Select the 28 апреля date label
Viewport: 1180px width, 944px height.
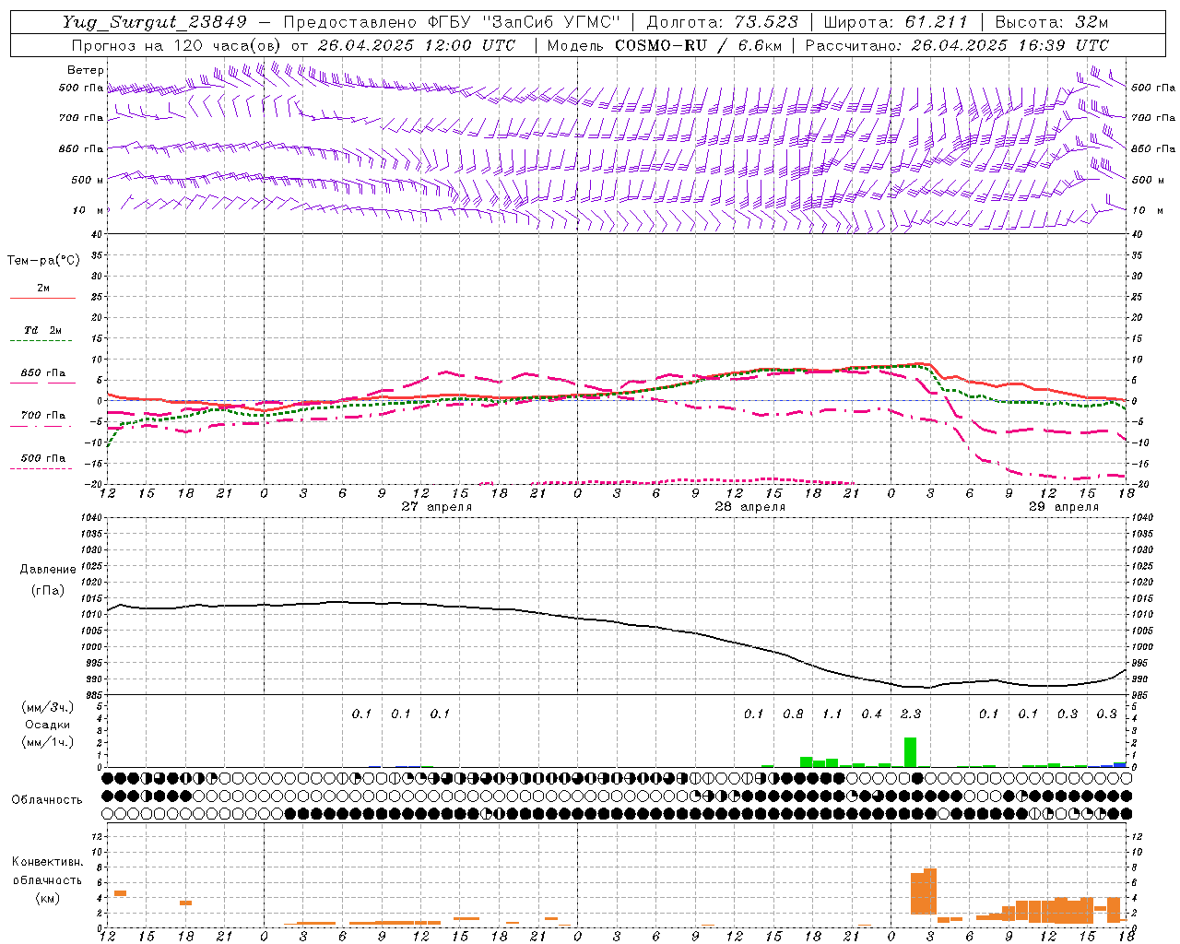pyautogui.click(x=750, y=506)
